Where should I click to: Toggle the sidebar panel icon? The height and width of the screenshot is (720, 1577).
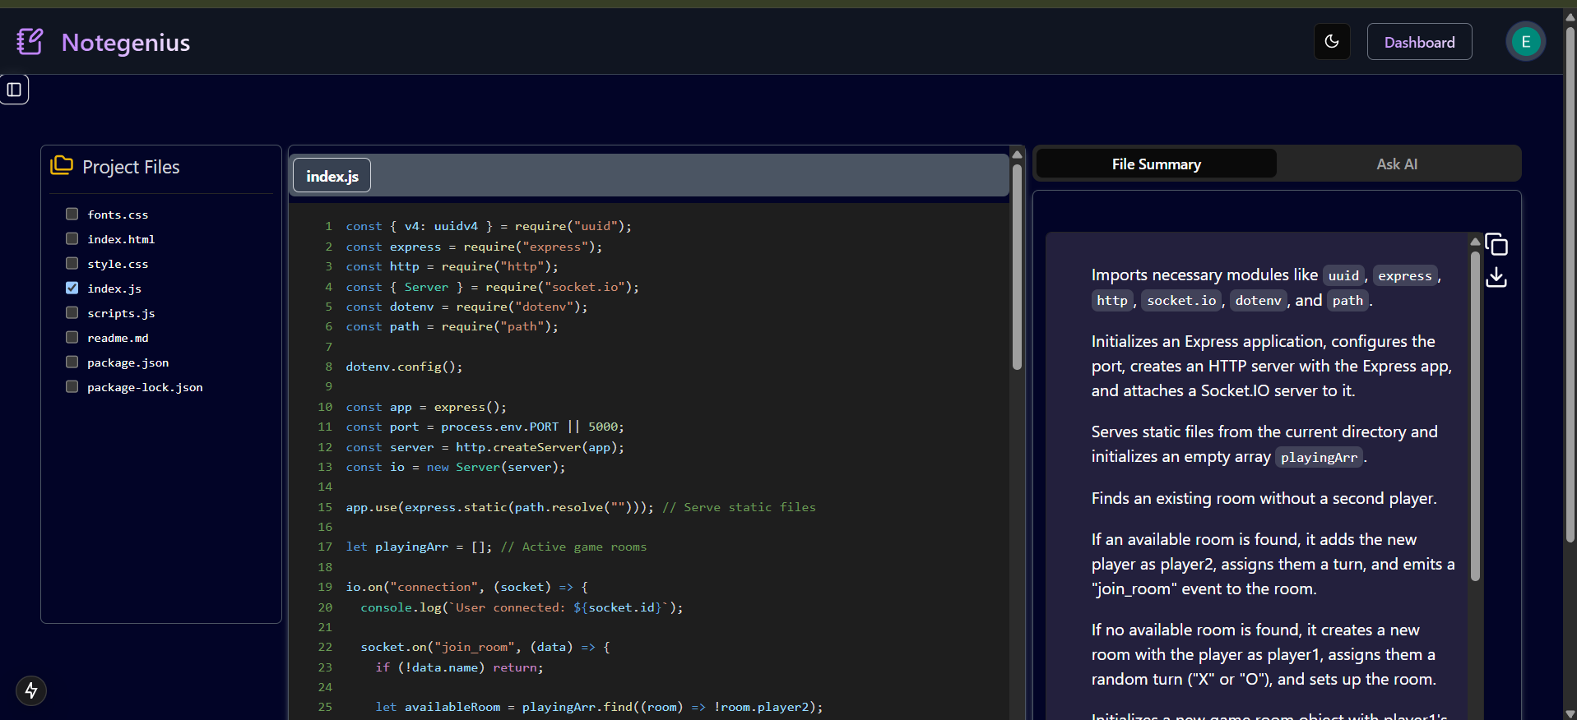(14, 90)
